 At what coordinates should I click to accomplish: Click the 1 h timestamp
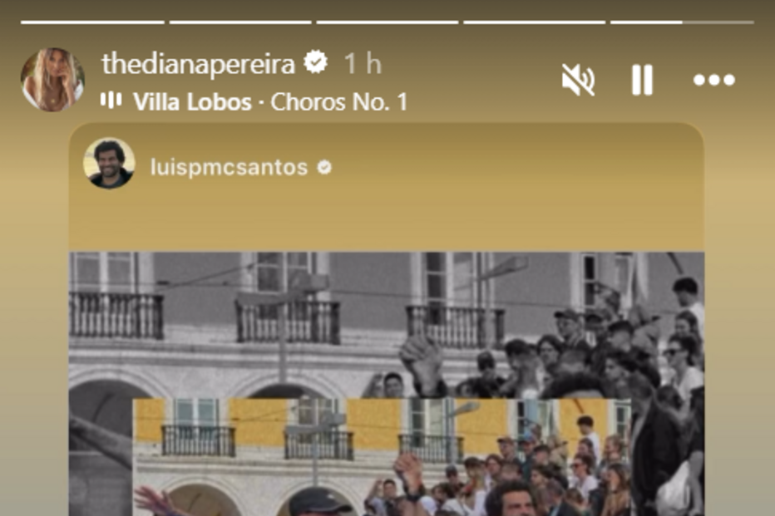coord(363,64)
